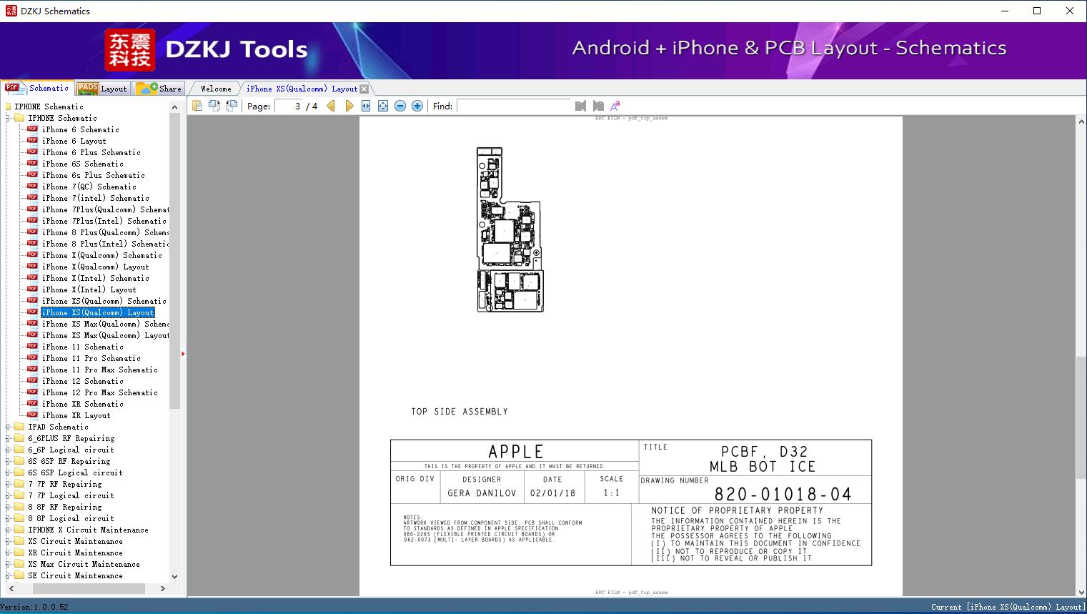Screen dimensions: 1087x614
Task: Open iPhone 11 Pro Max Schematic
Action: (x=99, y=370)
